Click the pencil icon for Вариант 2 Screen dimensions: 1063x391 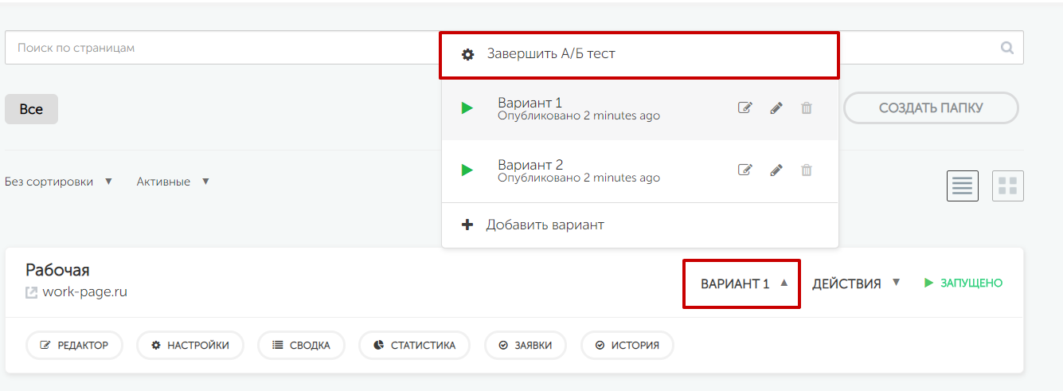tap(776, 170)
